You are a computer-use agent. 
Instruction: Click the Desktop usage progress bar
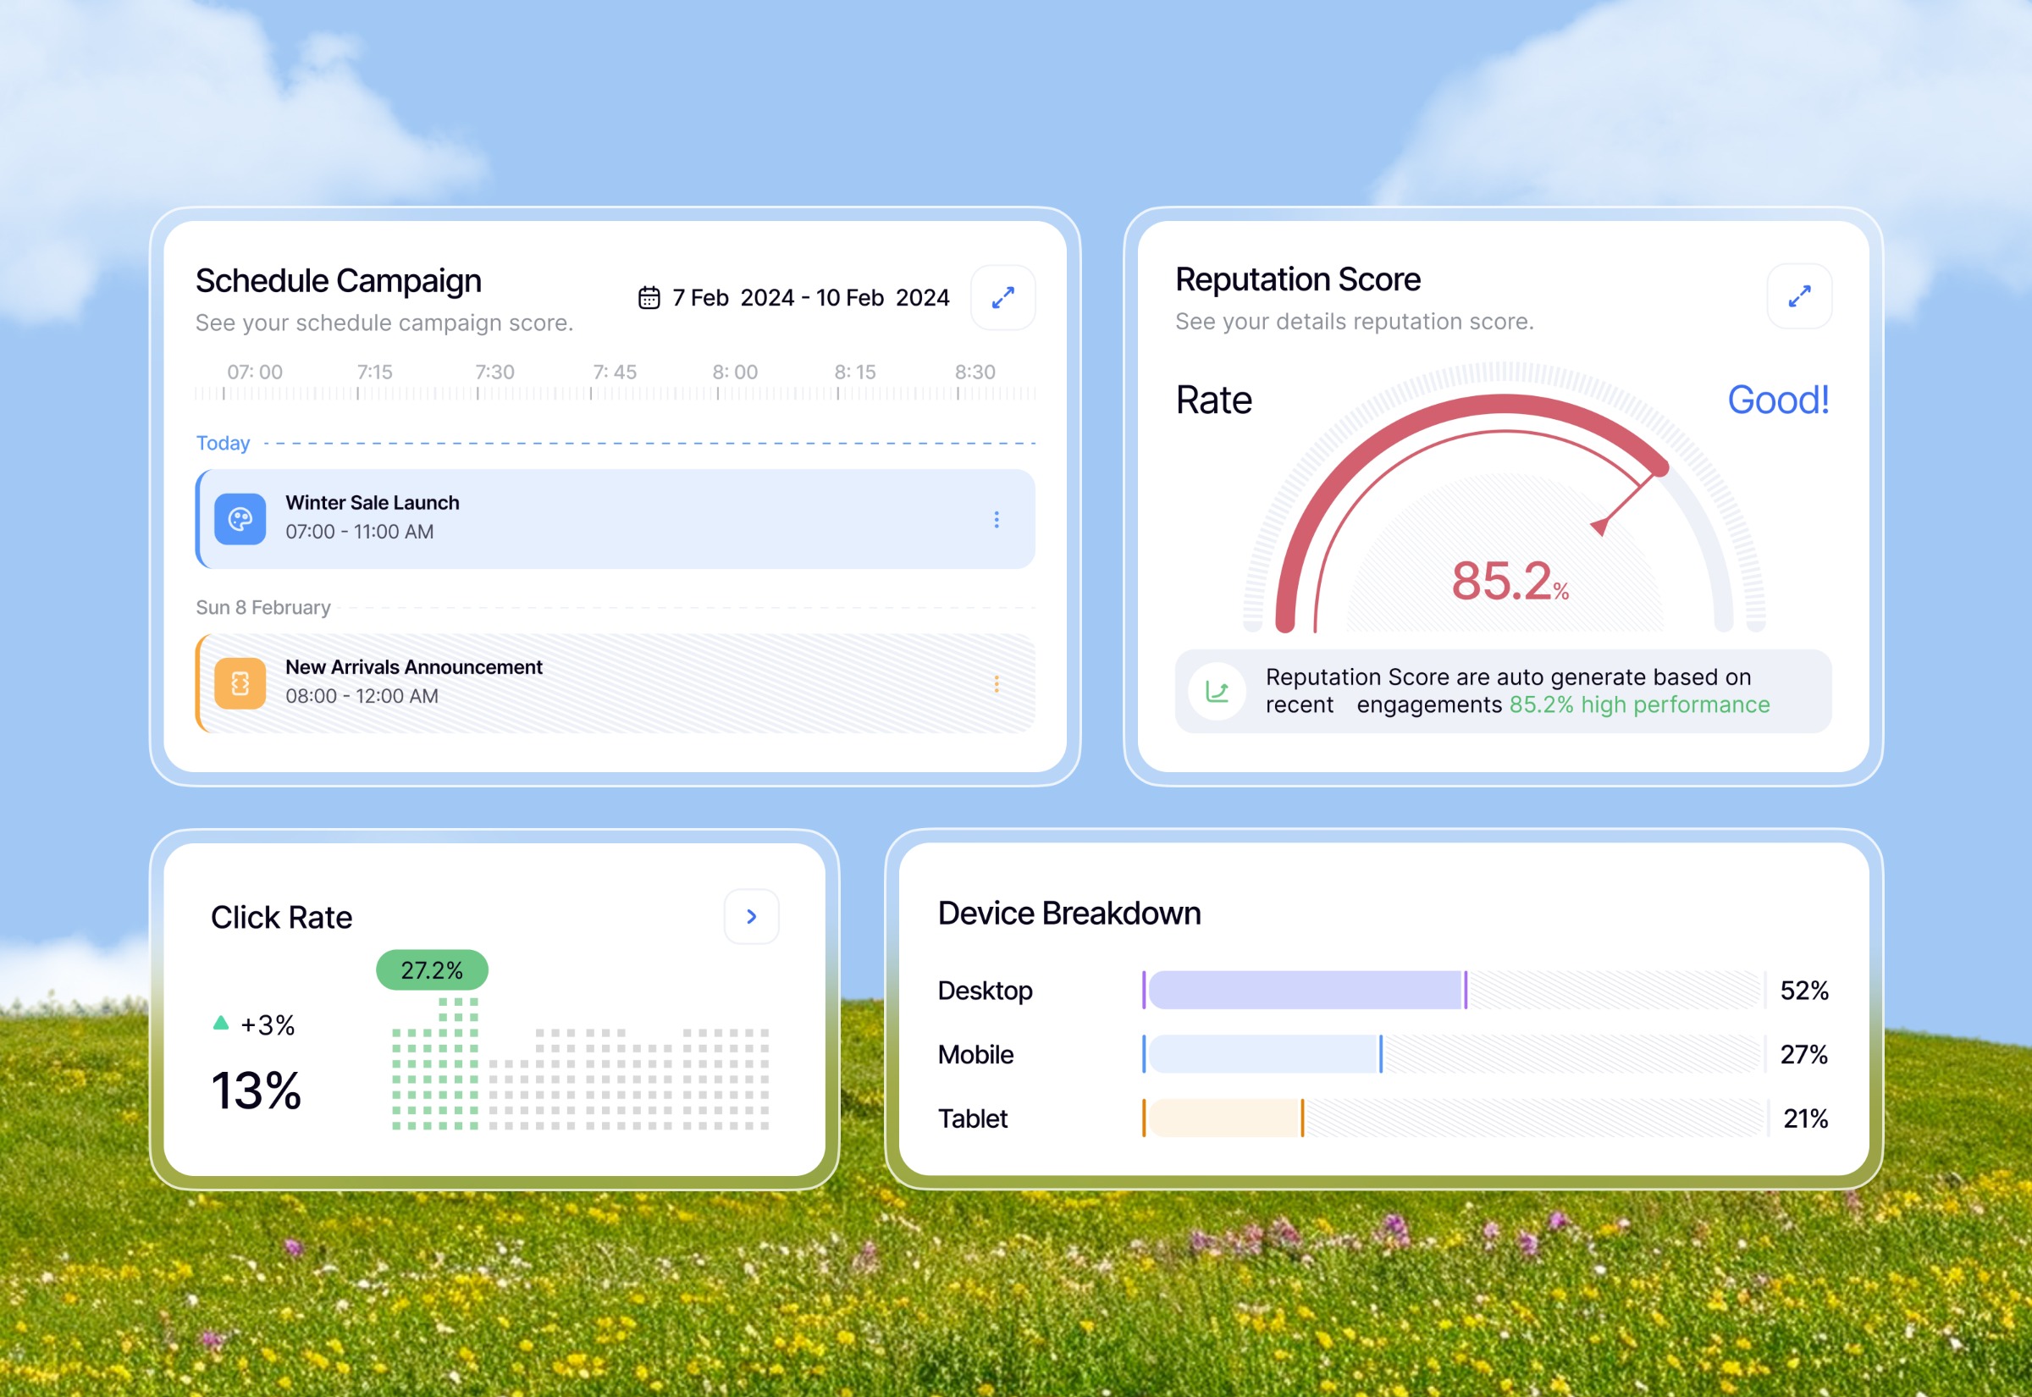coord(1306,990)
